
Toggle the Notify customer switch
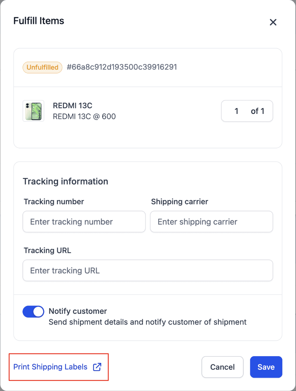pyautogui.click(x=33, y=312)
